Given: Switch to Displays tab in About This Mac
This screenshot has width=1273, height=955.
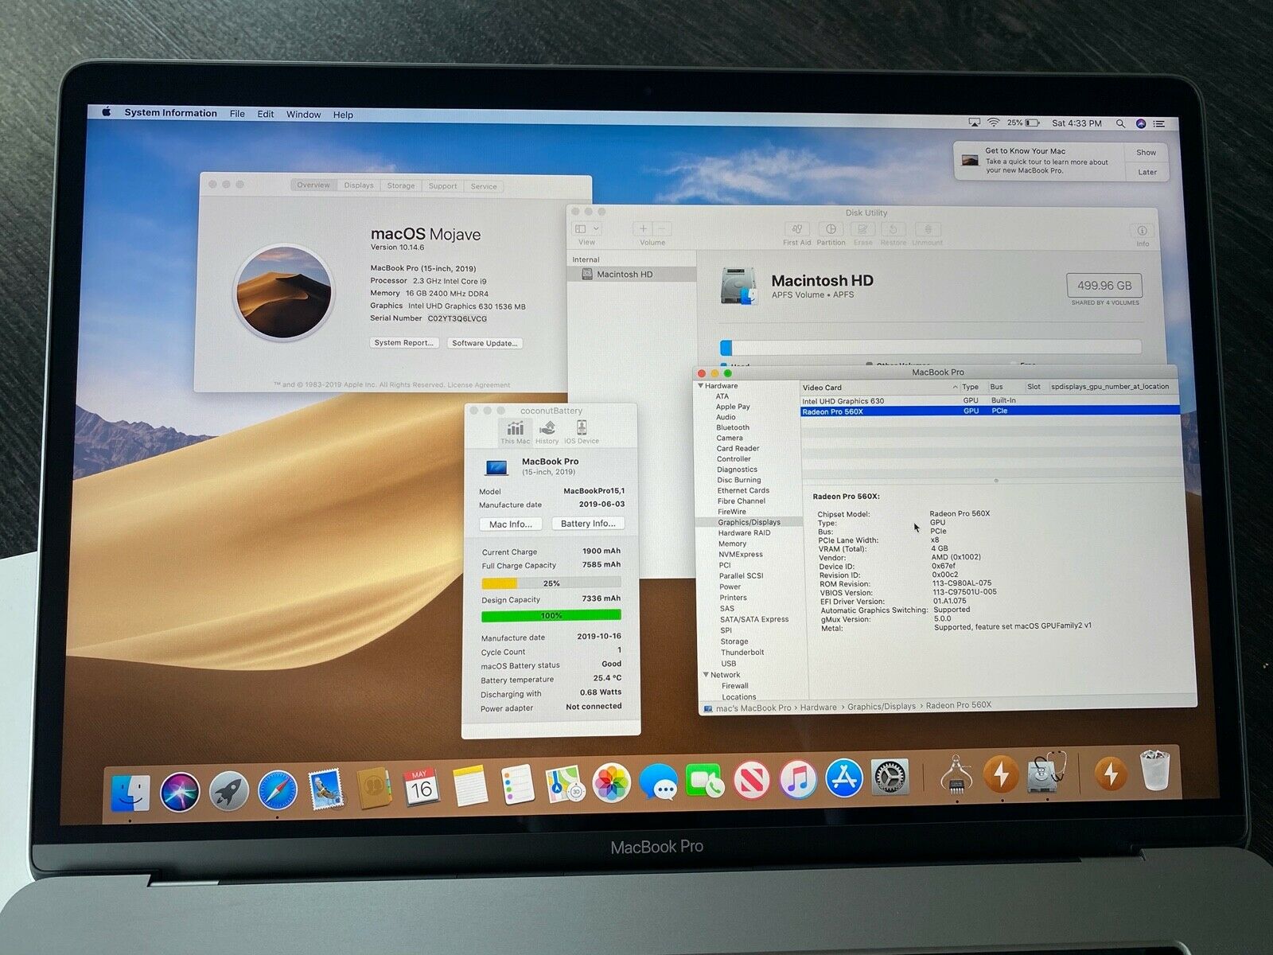Looking at the screenshot, I should (359, 185).
